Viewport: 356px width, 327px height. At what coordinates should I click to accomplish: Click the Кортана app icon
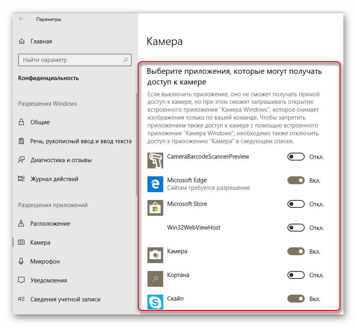(x=155, y=278)
